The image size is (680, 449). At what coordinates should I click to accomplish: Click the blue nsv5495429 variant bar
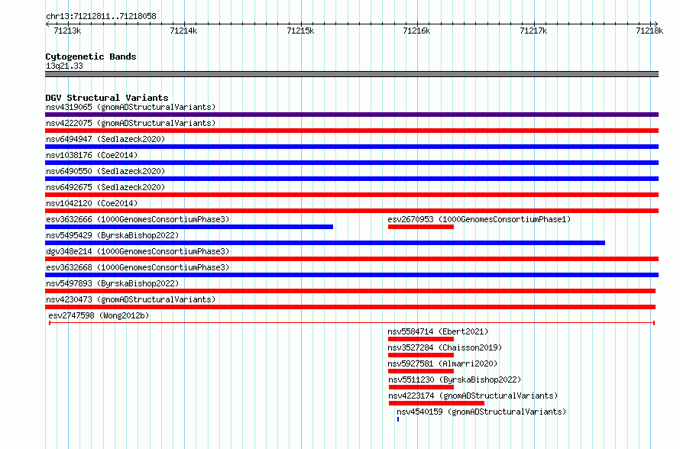[325, 243]
